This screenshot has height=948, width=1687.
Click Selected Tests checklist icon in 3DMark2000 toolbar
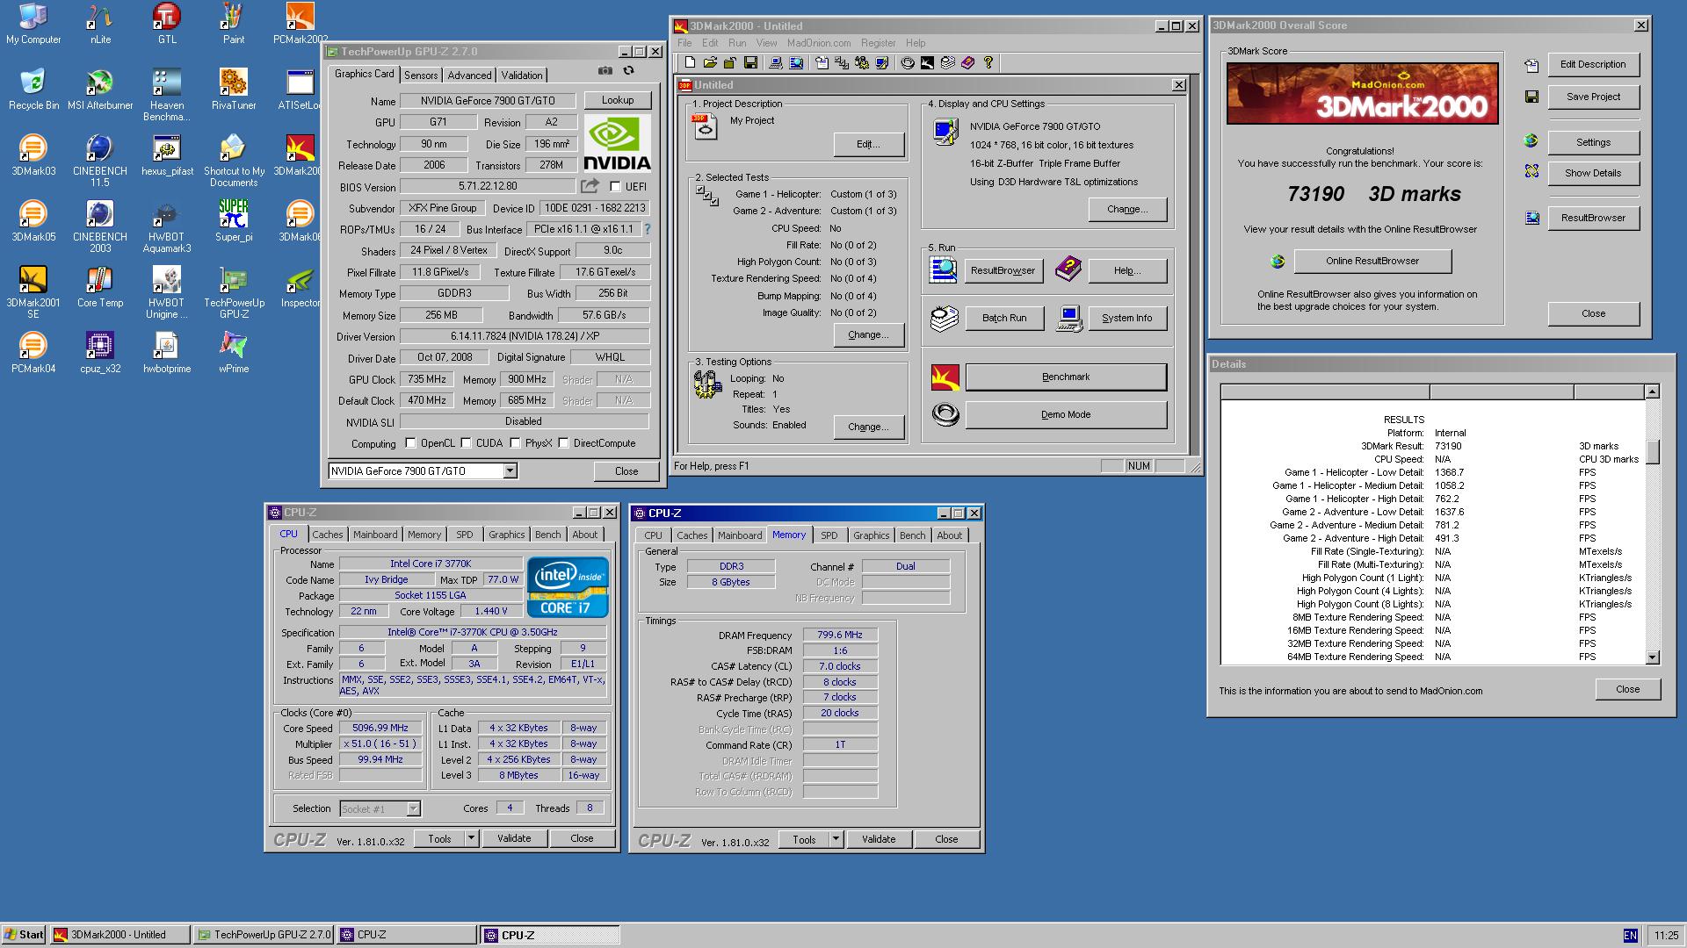point(842,62)
